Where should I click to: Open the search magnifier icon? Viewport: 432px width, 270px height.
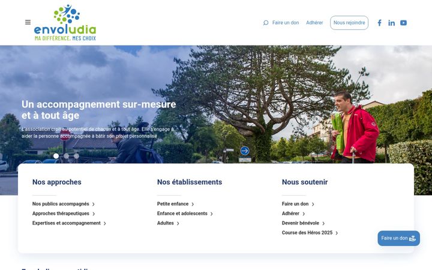266,23
